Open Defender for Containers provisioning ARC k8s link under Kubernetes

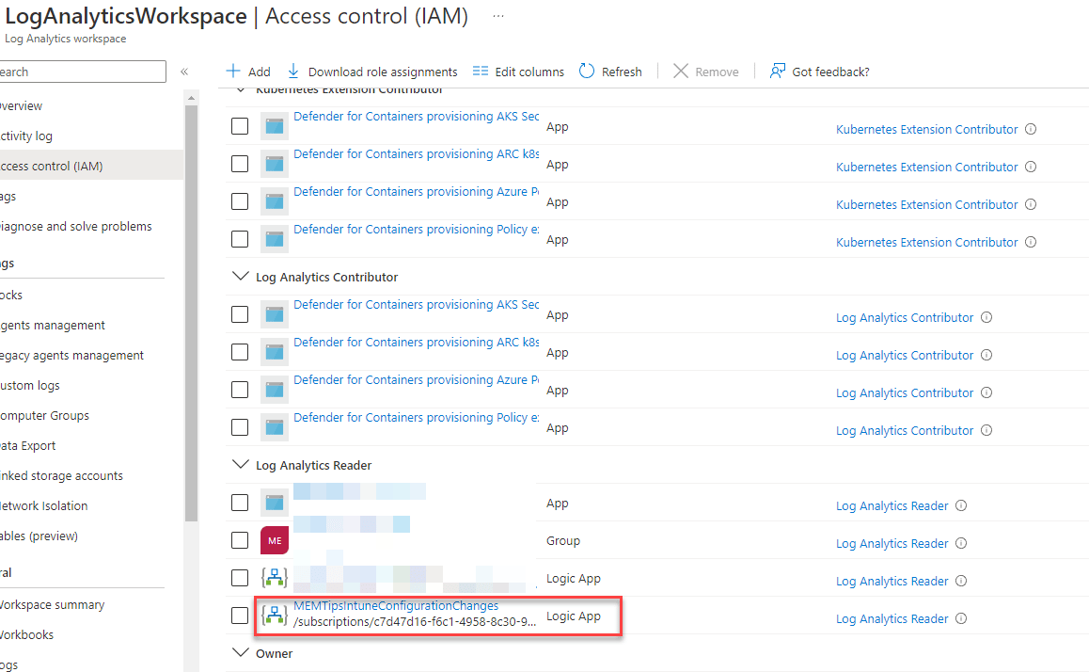click(x=416, y=153)
